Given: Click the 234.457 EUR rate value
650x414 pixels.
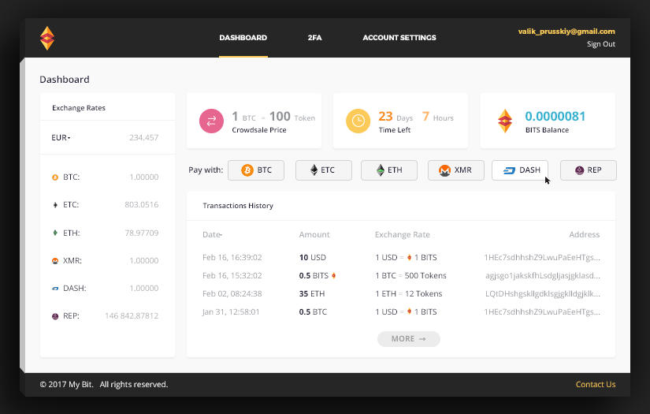Looking at the screenshot, I should click(144, 138).
